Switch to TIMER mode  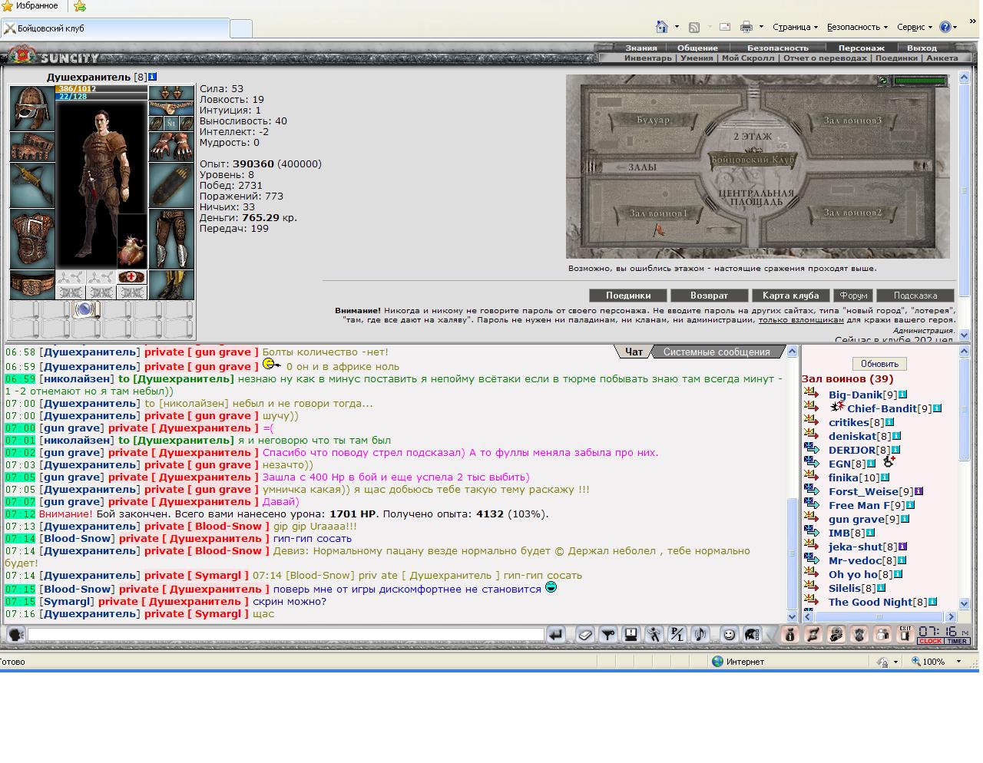tap(957, 641)
